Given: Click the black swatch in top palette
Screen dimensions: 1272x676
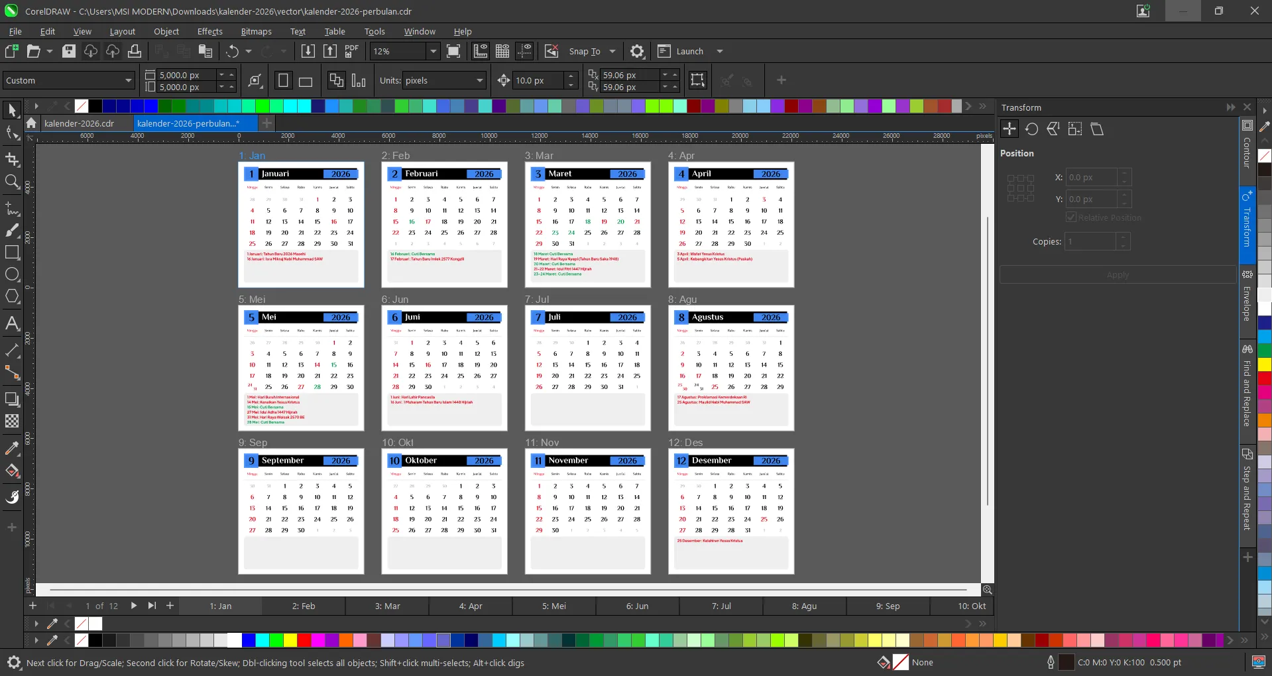Looking at the screenshot, I should (95, 106).
